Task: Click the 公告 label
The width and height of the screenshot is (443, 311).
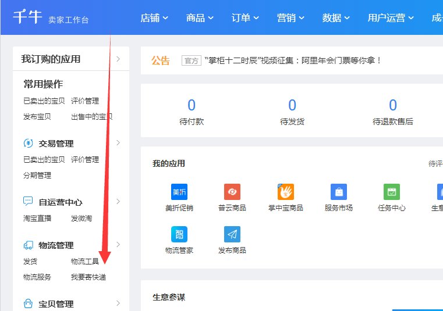Action: click(161, 60)
